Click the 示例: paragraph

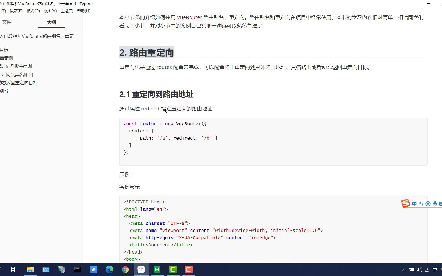[x=125, y=175]
